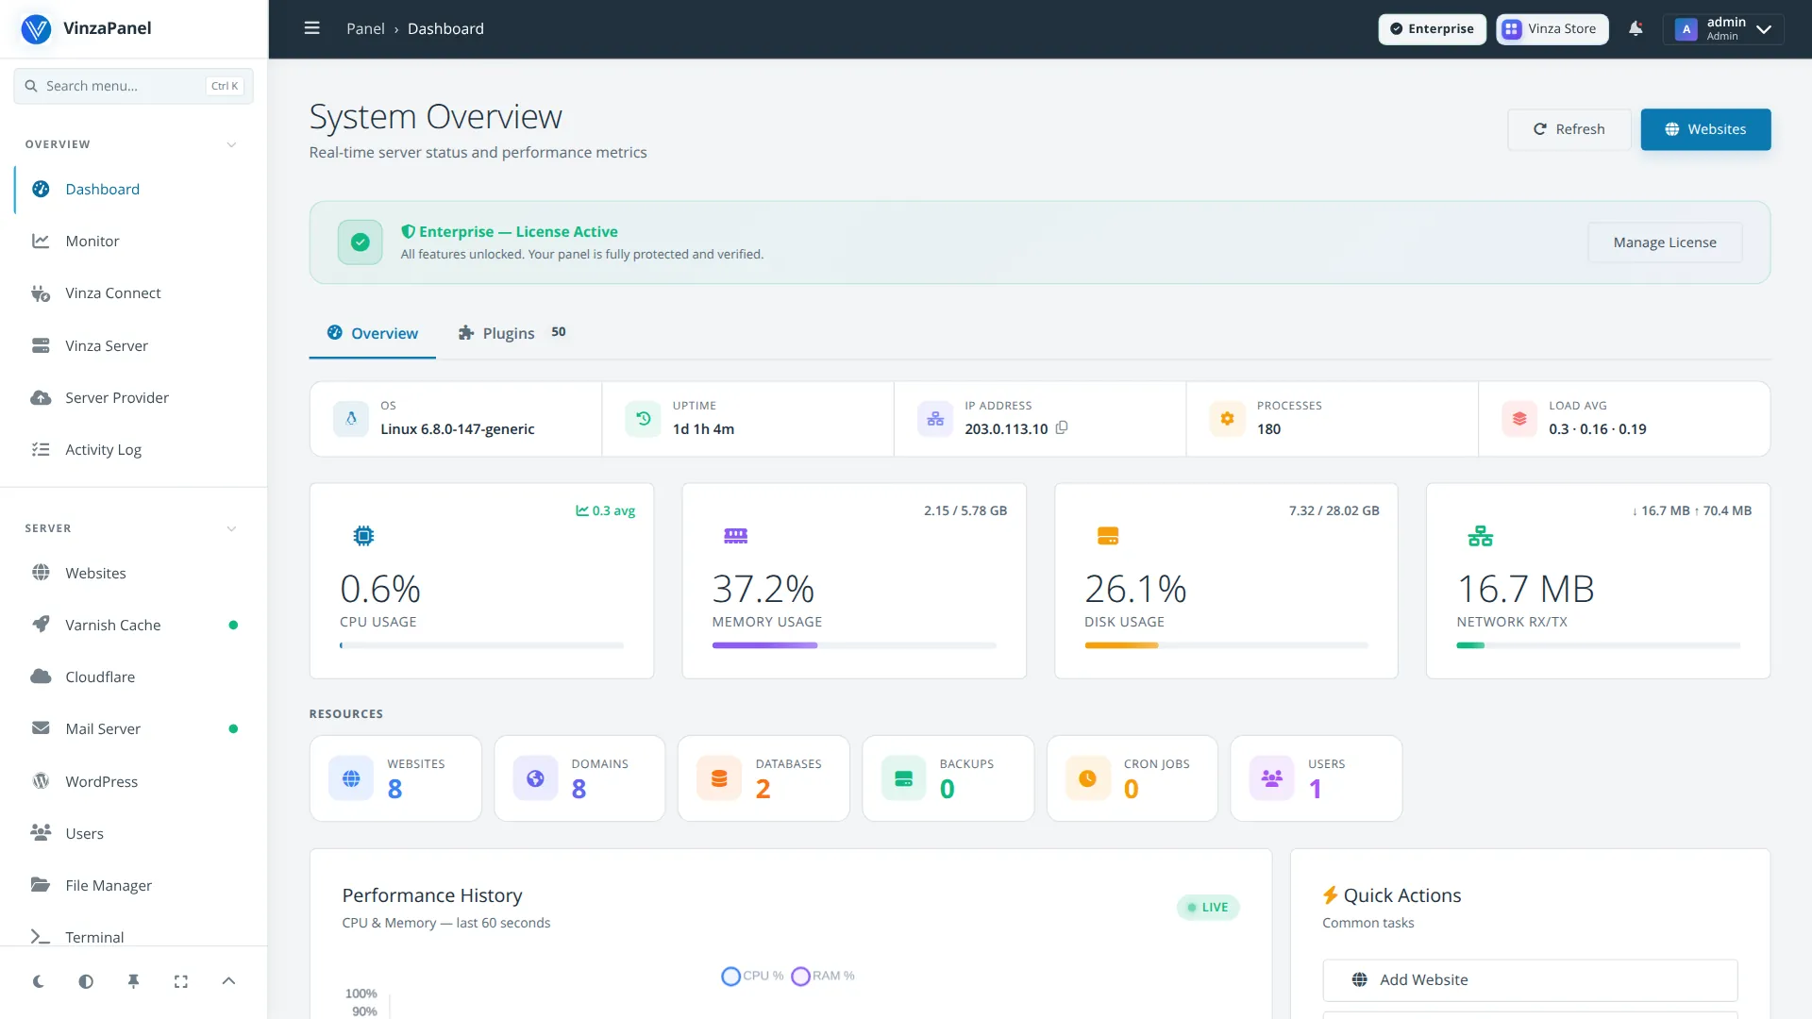The width and height of the screenshot is (1812, 1019).
Task: Open the Users group icon in sidebar
Action: [x=41, y=833]
